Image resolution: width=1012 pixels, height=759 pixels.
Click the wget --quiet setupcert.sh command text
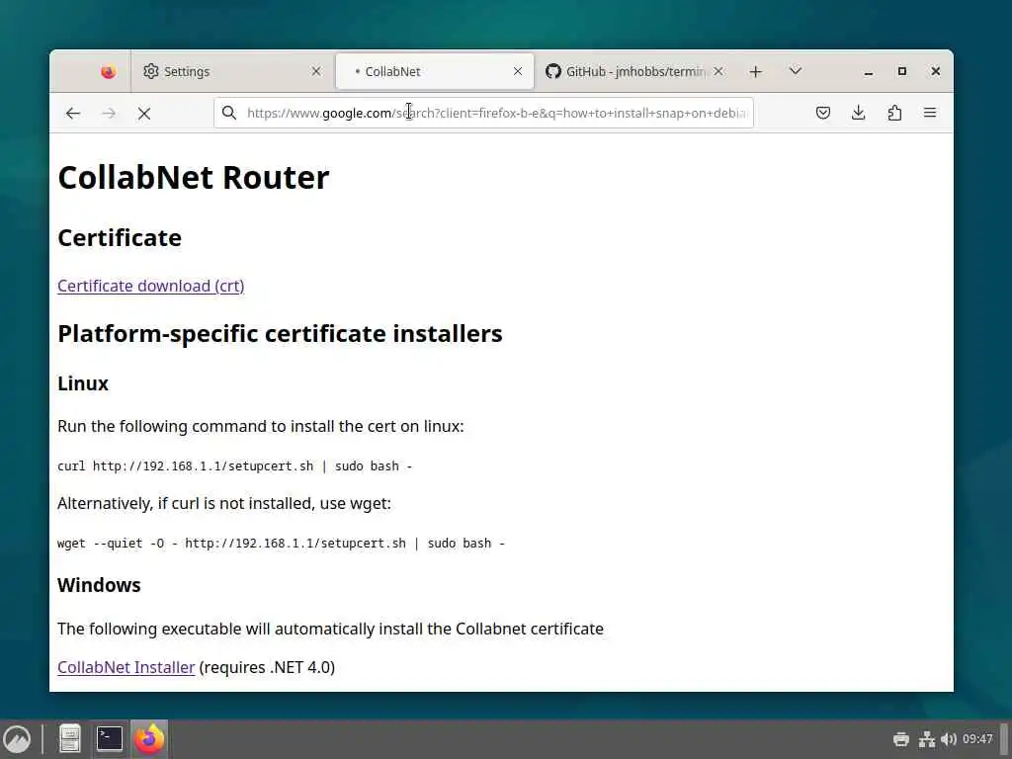click(x=281, y=544)
